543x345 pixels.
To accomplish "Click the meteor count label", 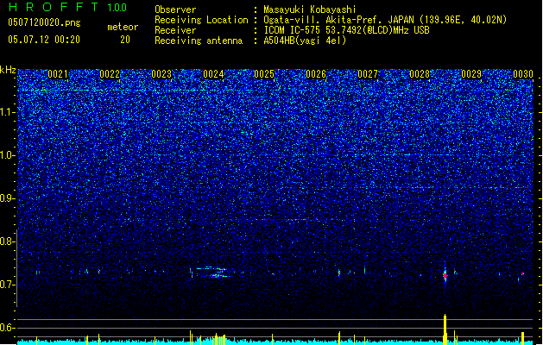I will coord(123,27).
